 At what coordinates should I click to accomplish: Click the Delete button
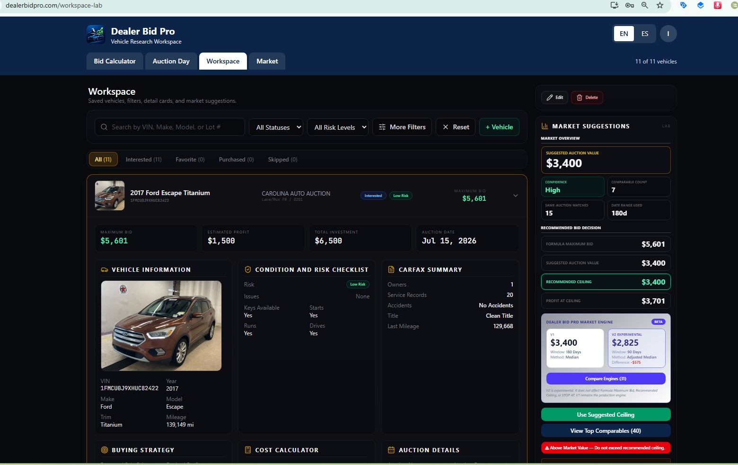[x=587, y=98]
